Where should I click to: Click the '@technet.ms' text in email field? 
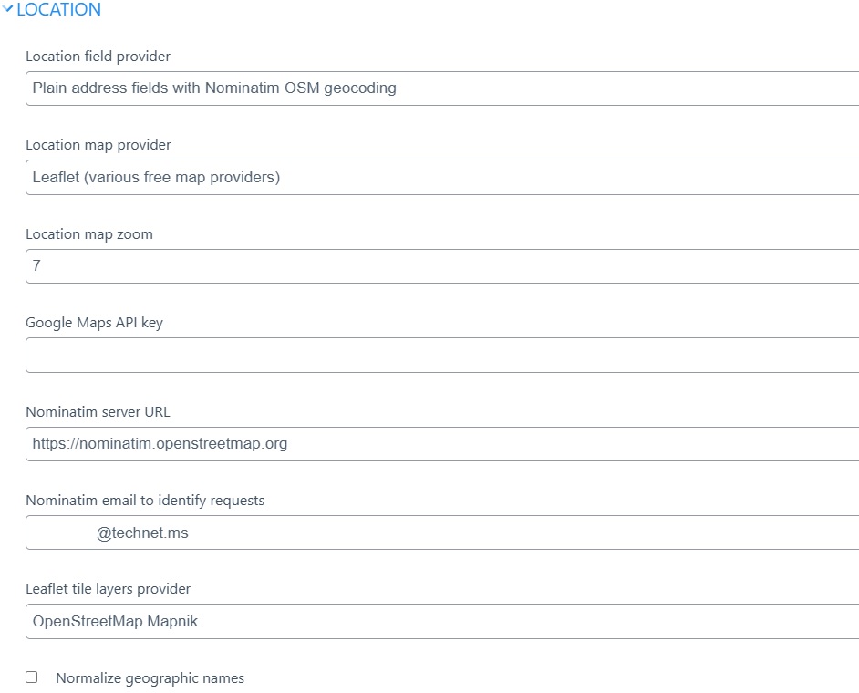coord(142,533)
